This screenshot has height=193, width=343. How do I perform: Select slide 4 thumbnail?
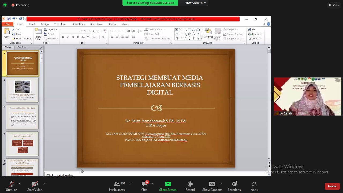point(23,144)
